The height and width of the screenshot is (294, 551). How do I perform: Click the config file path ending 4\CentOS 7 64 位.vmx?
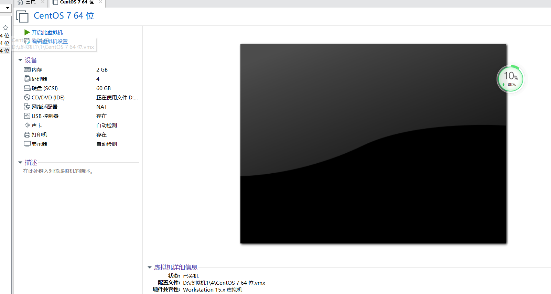pyautogui.click(x=224, y=283)
